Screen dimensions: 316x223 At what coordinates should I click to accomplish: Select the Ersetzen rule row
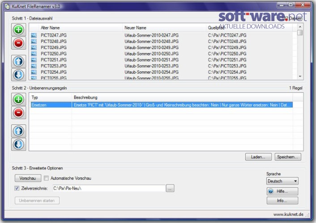pyautogui.click(x=161, y=105)
